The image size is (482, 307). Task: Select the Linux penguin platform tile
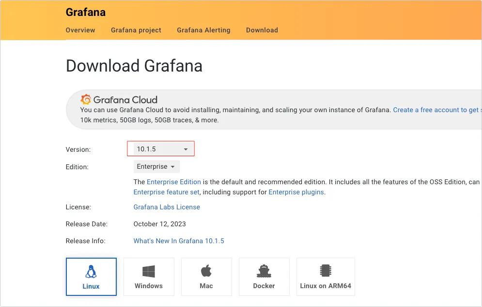click(x=91, y=277)
